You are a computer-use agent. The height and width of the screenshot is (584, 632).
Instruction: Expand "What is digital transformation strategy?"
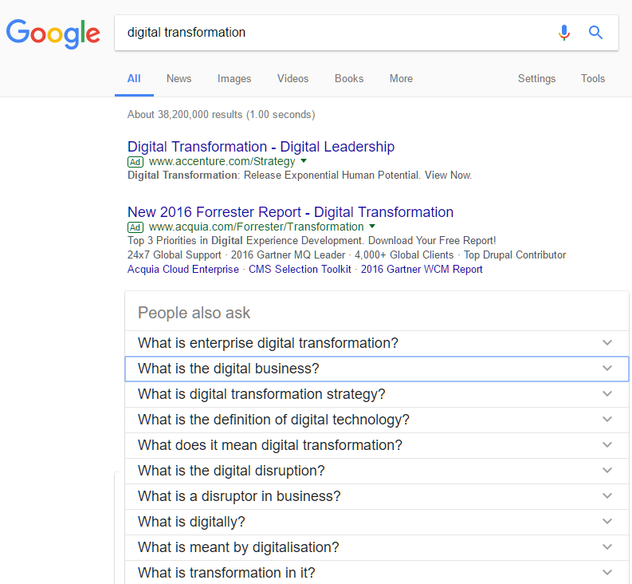(607, 394)
